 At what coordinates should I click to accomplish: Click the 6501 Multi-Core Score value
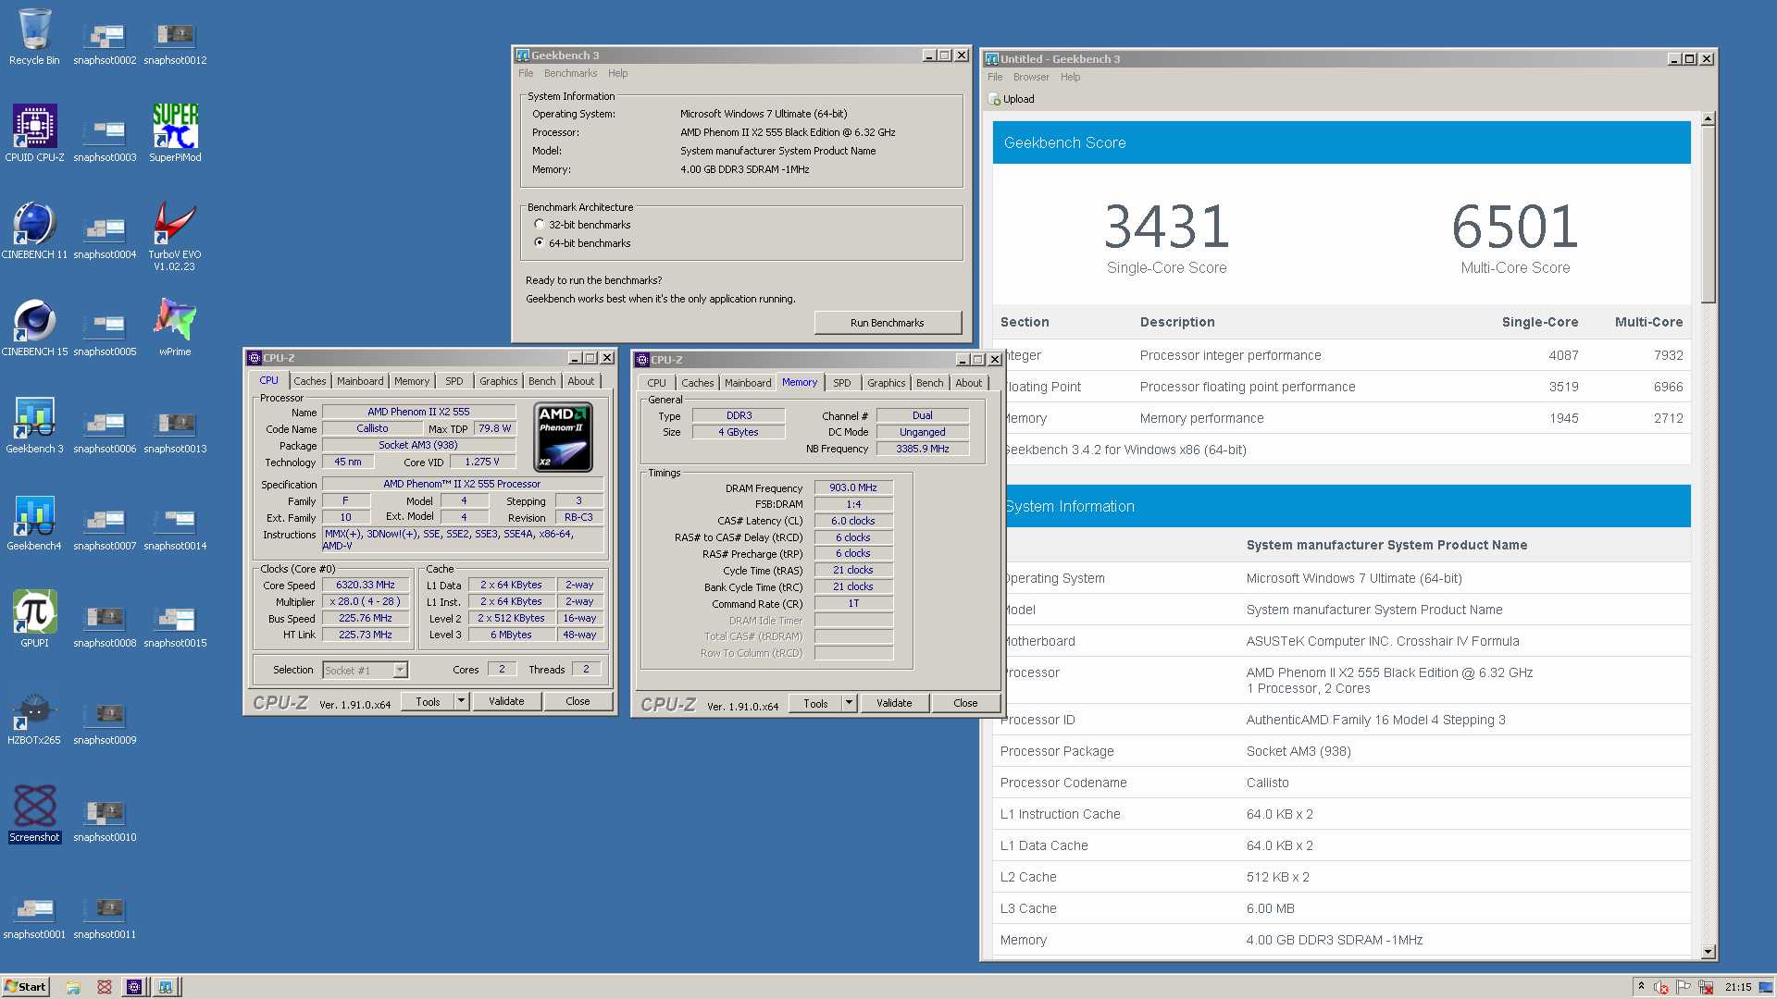[x=1515, y=227]
